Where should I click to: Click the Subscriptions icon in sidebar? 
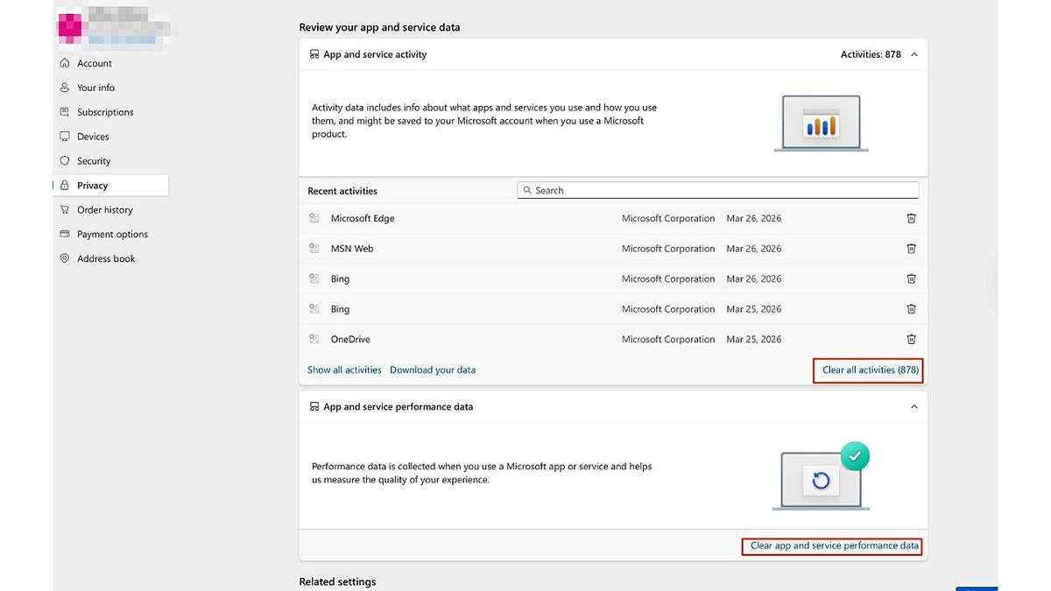coord(64,111)
